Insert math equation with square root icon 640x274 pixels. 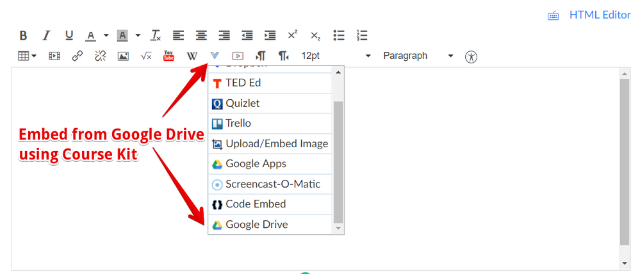(146, 56)
